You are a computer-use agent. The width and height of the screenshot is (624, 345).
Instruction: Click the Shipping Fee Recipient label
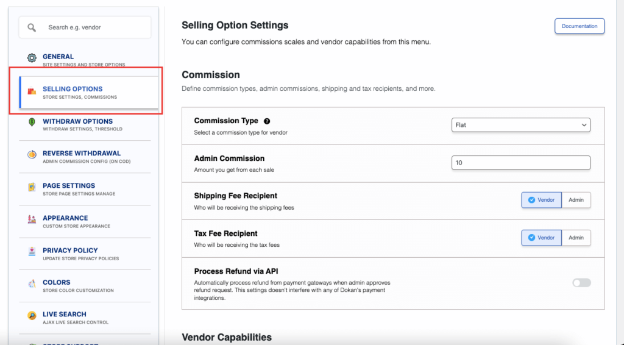236,196
